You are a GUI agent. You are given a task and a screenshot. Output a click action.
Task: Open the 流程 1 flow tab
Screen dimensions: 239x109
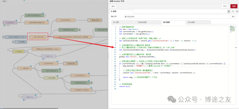tap(13, 1)
